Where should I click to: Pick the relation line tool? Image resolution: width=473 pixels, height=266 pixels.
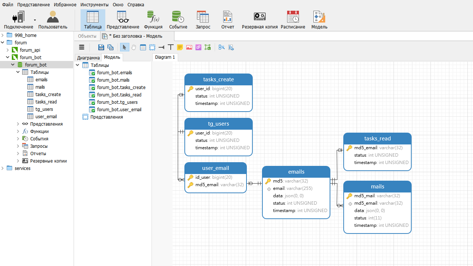pos(161,47)
